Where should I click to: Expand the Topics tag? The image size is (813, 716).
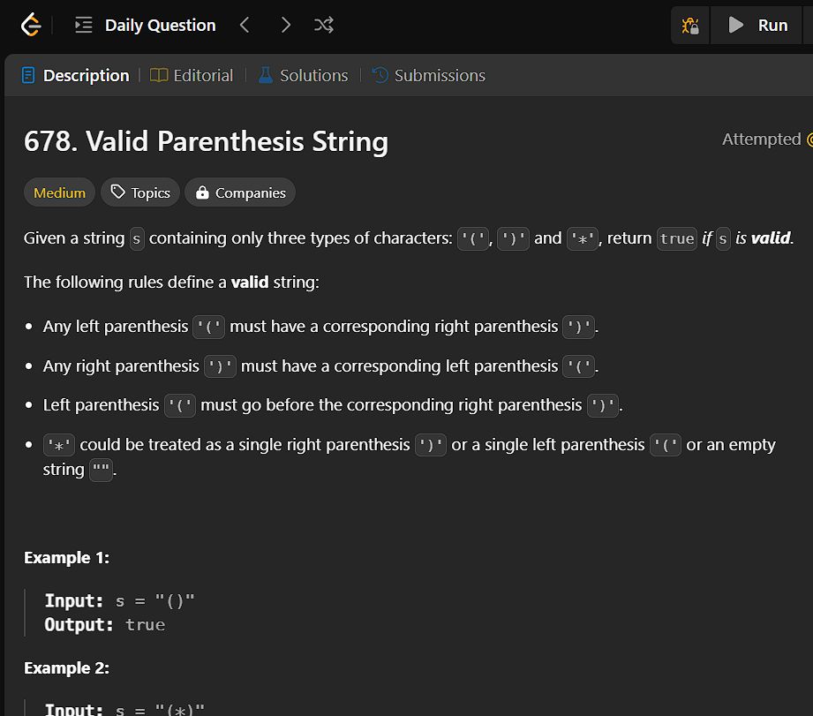(x=140, y=192)
